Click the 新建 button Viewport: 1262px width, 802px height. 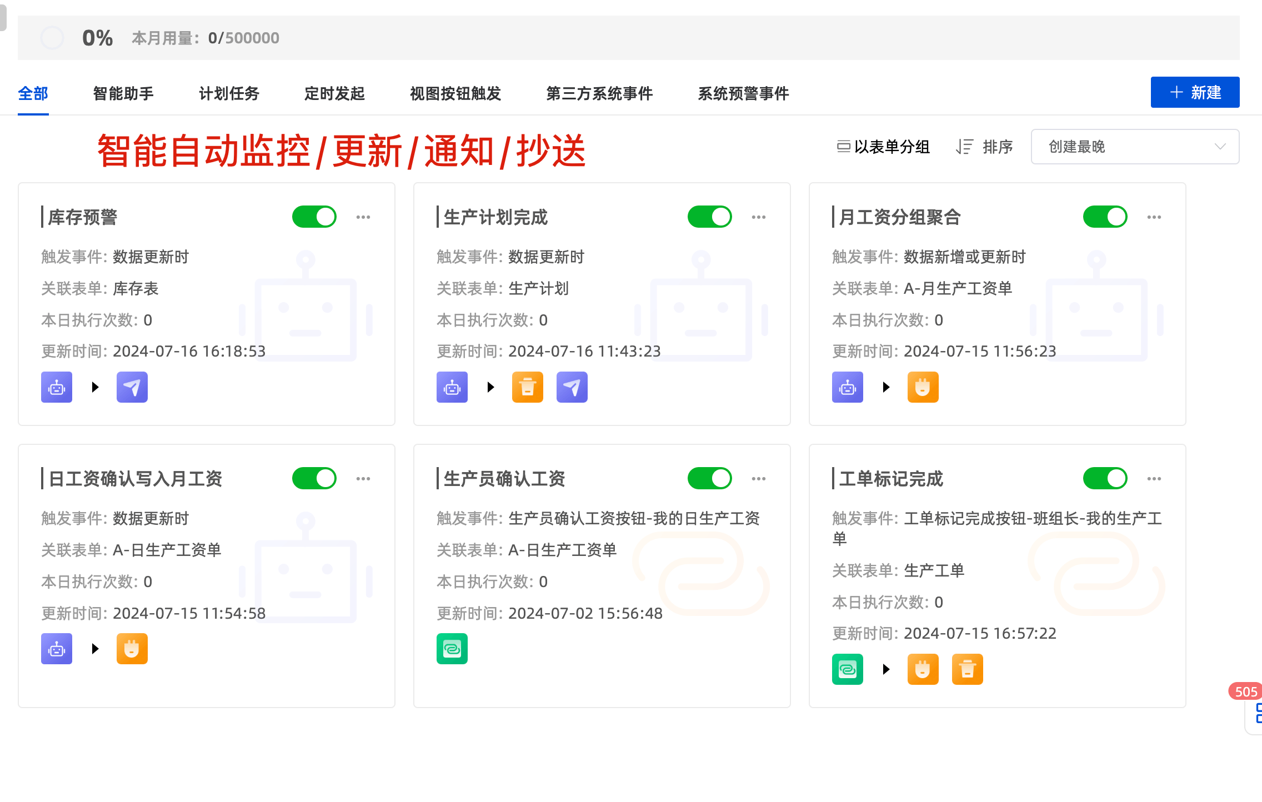[1195, 92]
